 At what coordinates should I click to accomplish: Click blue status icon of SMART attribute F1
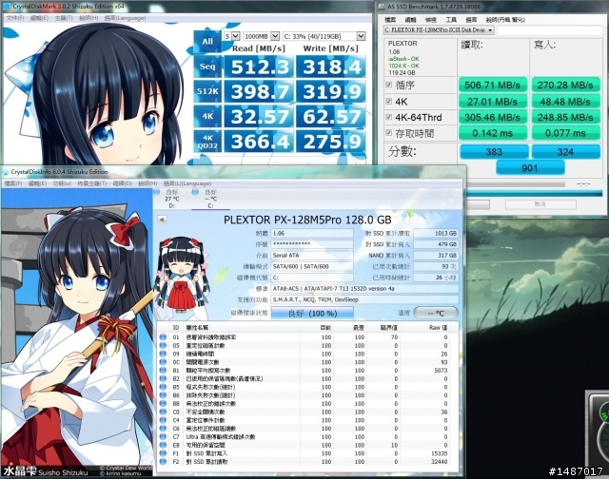pyautogui.click(x=163, y=453)
